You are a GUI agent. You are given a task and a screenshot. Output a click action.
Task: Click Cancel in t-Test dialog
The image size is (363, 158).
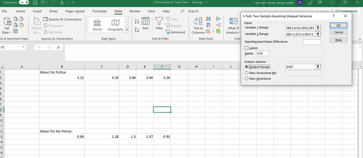338,32
